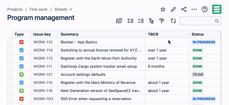This screenshot has height=105, width=229.
Task: Open issue WORK-113
Action: tap(43, 58)
